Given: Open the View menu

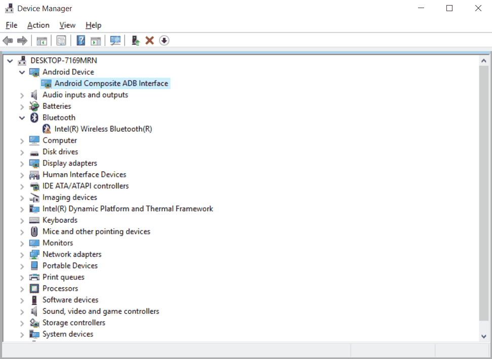Looking at the screenshot, I should click(x=67, y=25).
